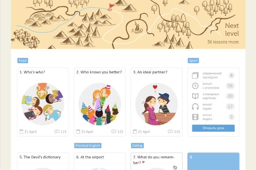Viewport: 256px width, 170px height.
Task: Click the calendar icon on lesson 3 card
Action: tap(135, 131)
